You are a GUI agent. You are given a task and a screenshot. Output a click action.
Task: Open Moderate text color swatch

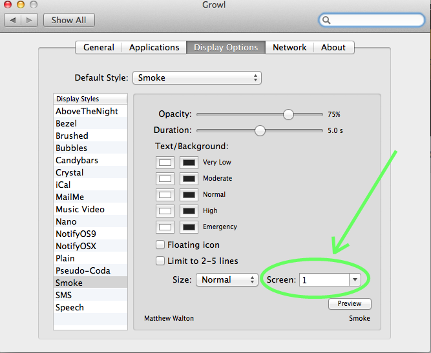tap(165, 179)
